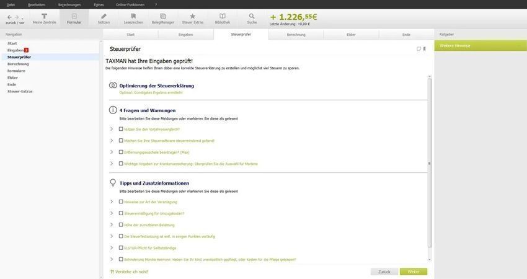Open Lesezeichen bookmarks

pyautogui.click(x=133, y=19)
